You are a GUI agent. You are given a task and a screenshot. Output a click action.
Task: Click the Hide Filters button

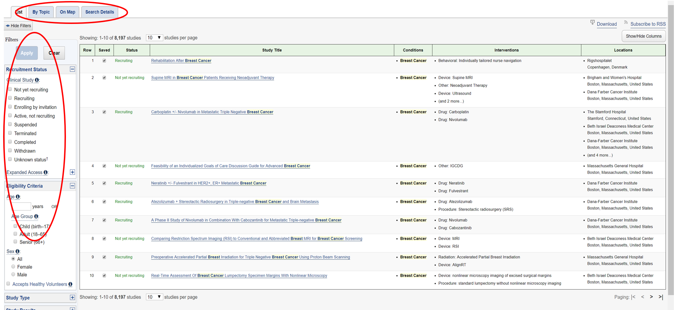coord(18,26)
